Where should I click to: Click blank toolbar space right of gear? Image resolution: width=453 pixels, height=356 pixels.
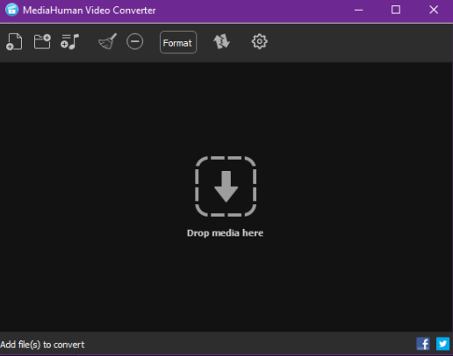coord(360,42)
